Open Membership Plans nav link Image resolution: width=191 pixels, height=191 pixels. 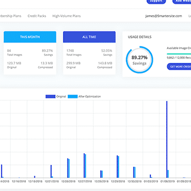[11, 16]
